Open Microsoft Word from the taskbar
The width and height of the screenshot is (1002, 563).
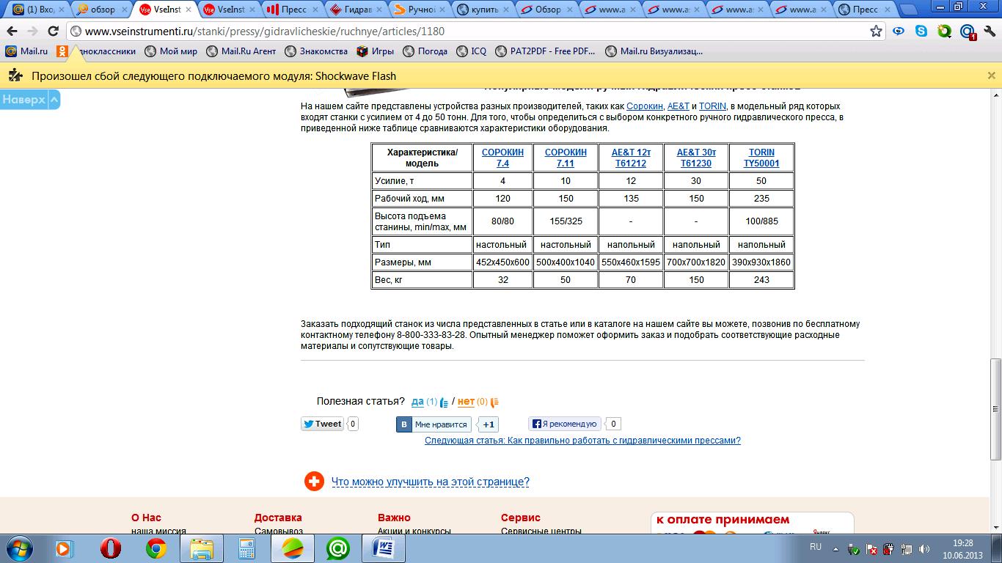(384, 548)
